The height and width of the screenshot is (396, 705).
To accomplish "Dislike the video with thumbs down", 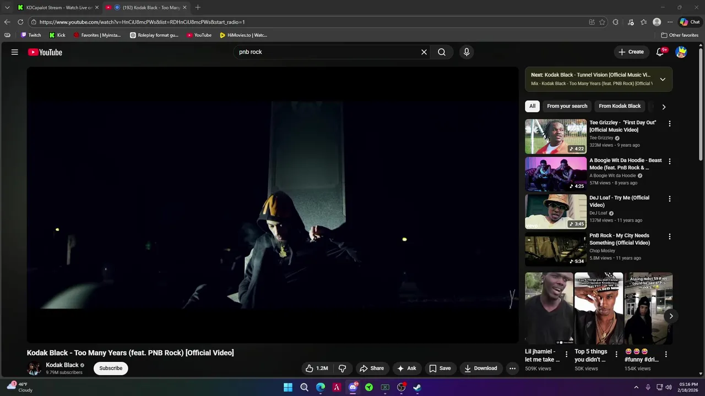I will [342, 369].
